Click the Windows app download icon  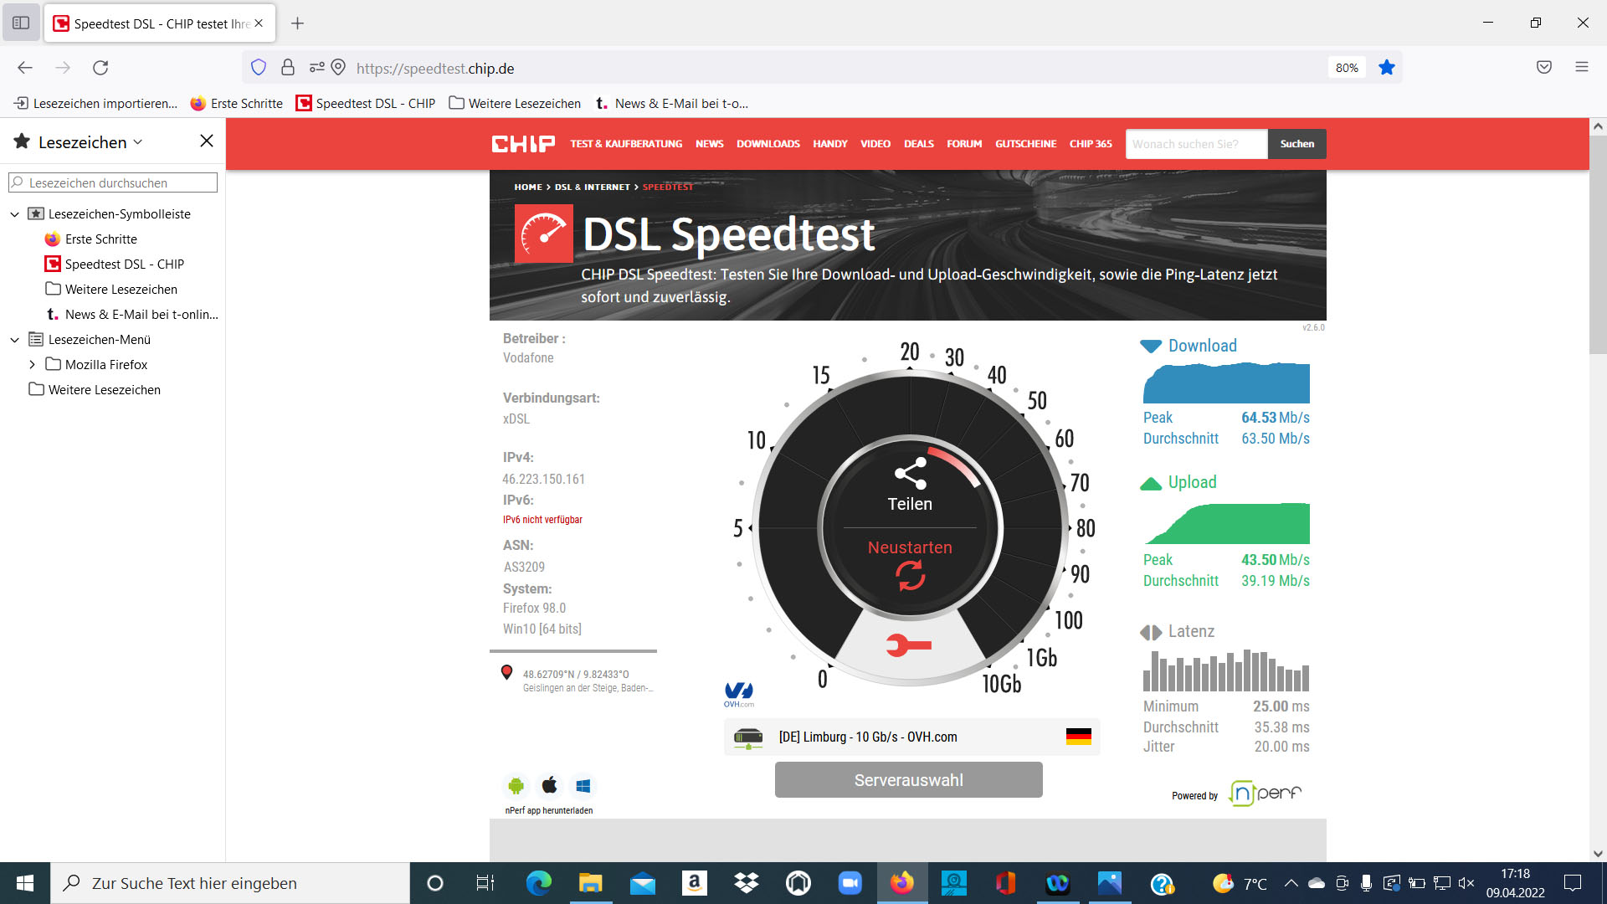coord(583,786)
